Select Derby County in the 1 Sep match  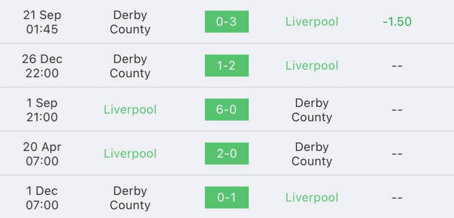tap(312, 110)
